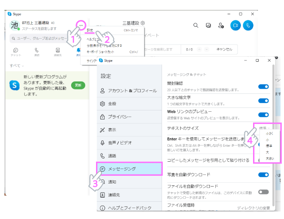284x219 pixels.
Task: Start a video call
Action: [235, 25]
